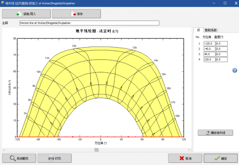Click the point 3 azimuth field 40.0
This screenshot has width=239, height=165.
pos(209,54)
